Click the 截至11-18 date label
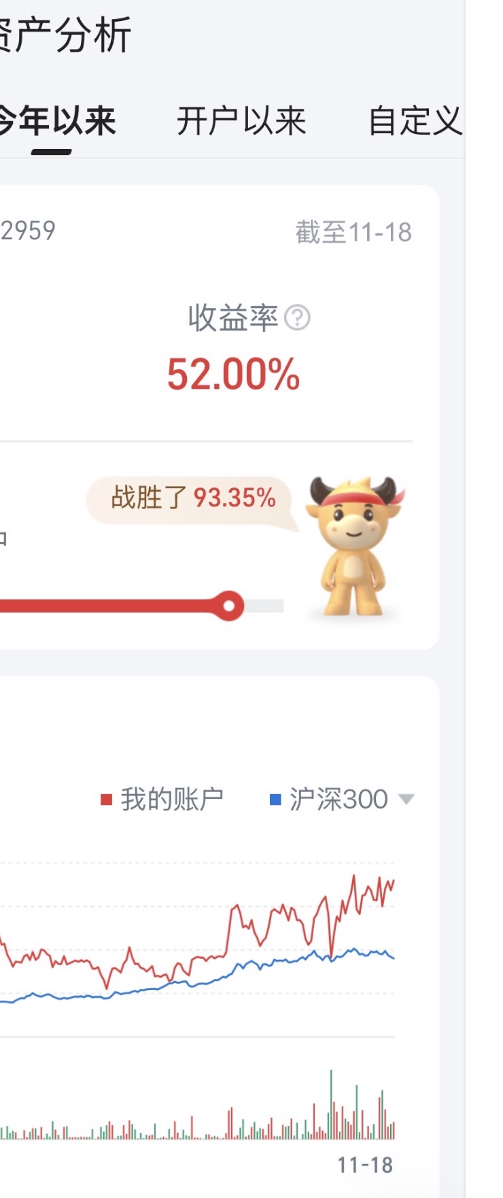The height and width of the screenshot is (1198, 503). click(353, 233)
